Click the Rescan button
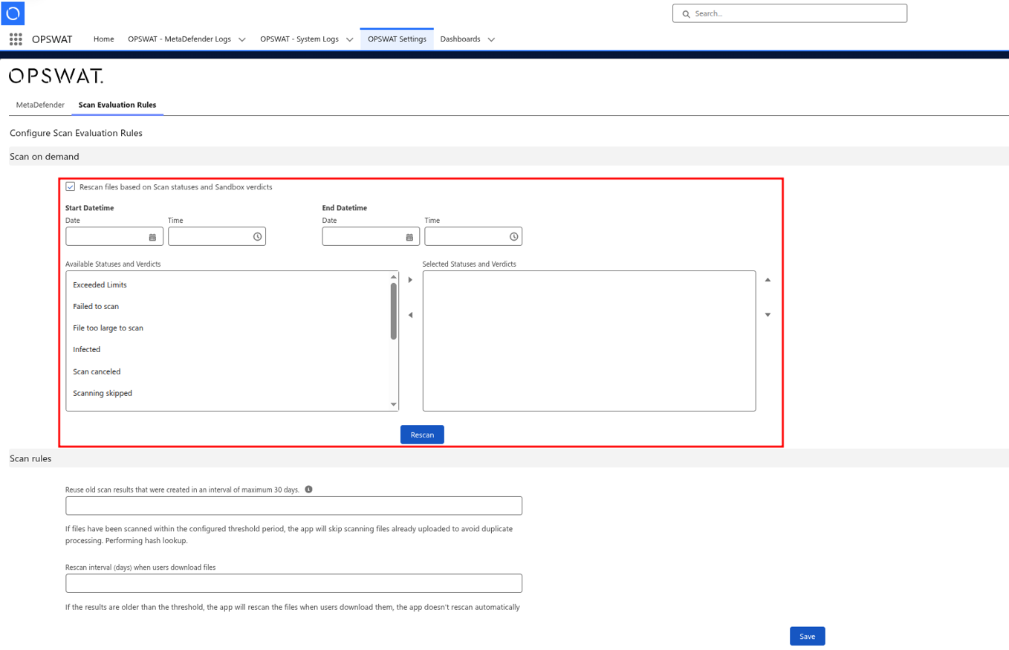The width and height of the screenshot is (1009, 650). [x=422, y=435]
